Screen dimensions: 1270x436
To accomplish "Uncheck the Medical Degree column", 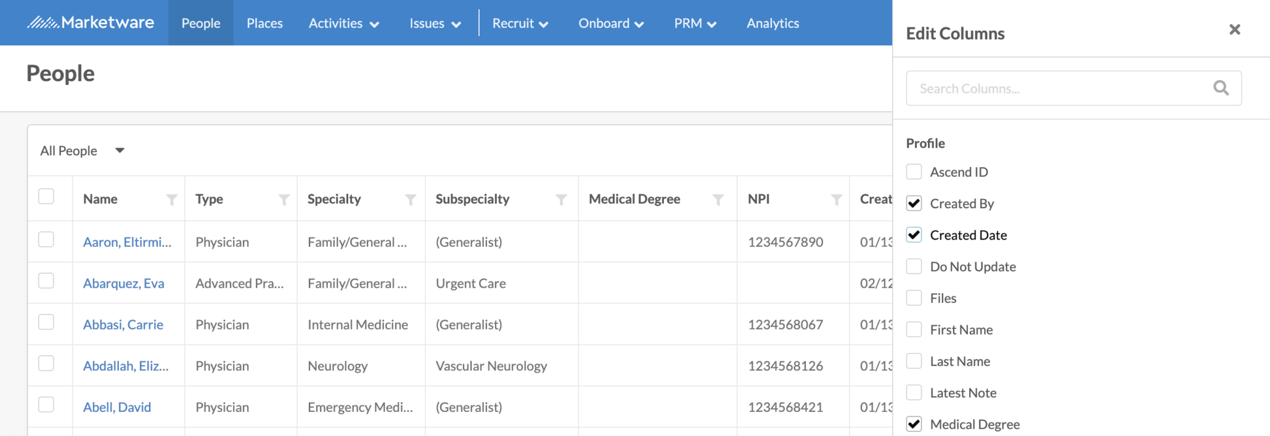I will 914,424.
